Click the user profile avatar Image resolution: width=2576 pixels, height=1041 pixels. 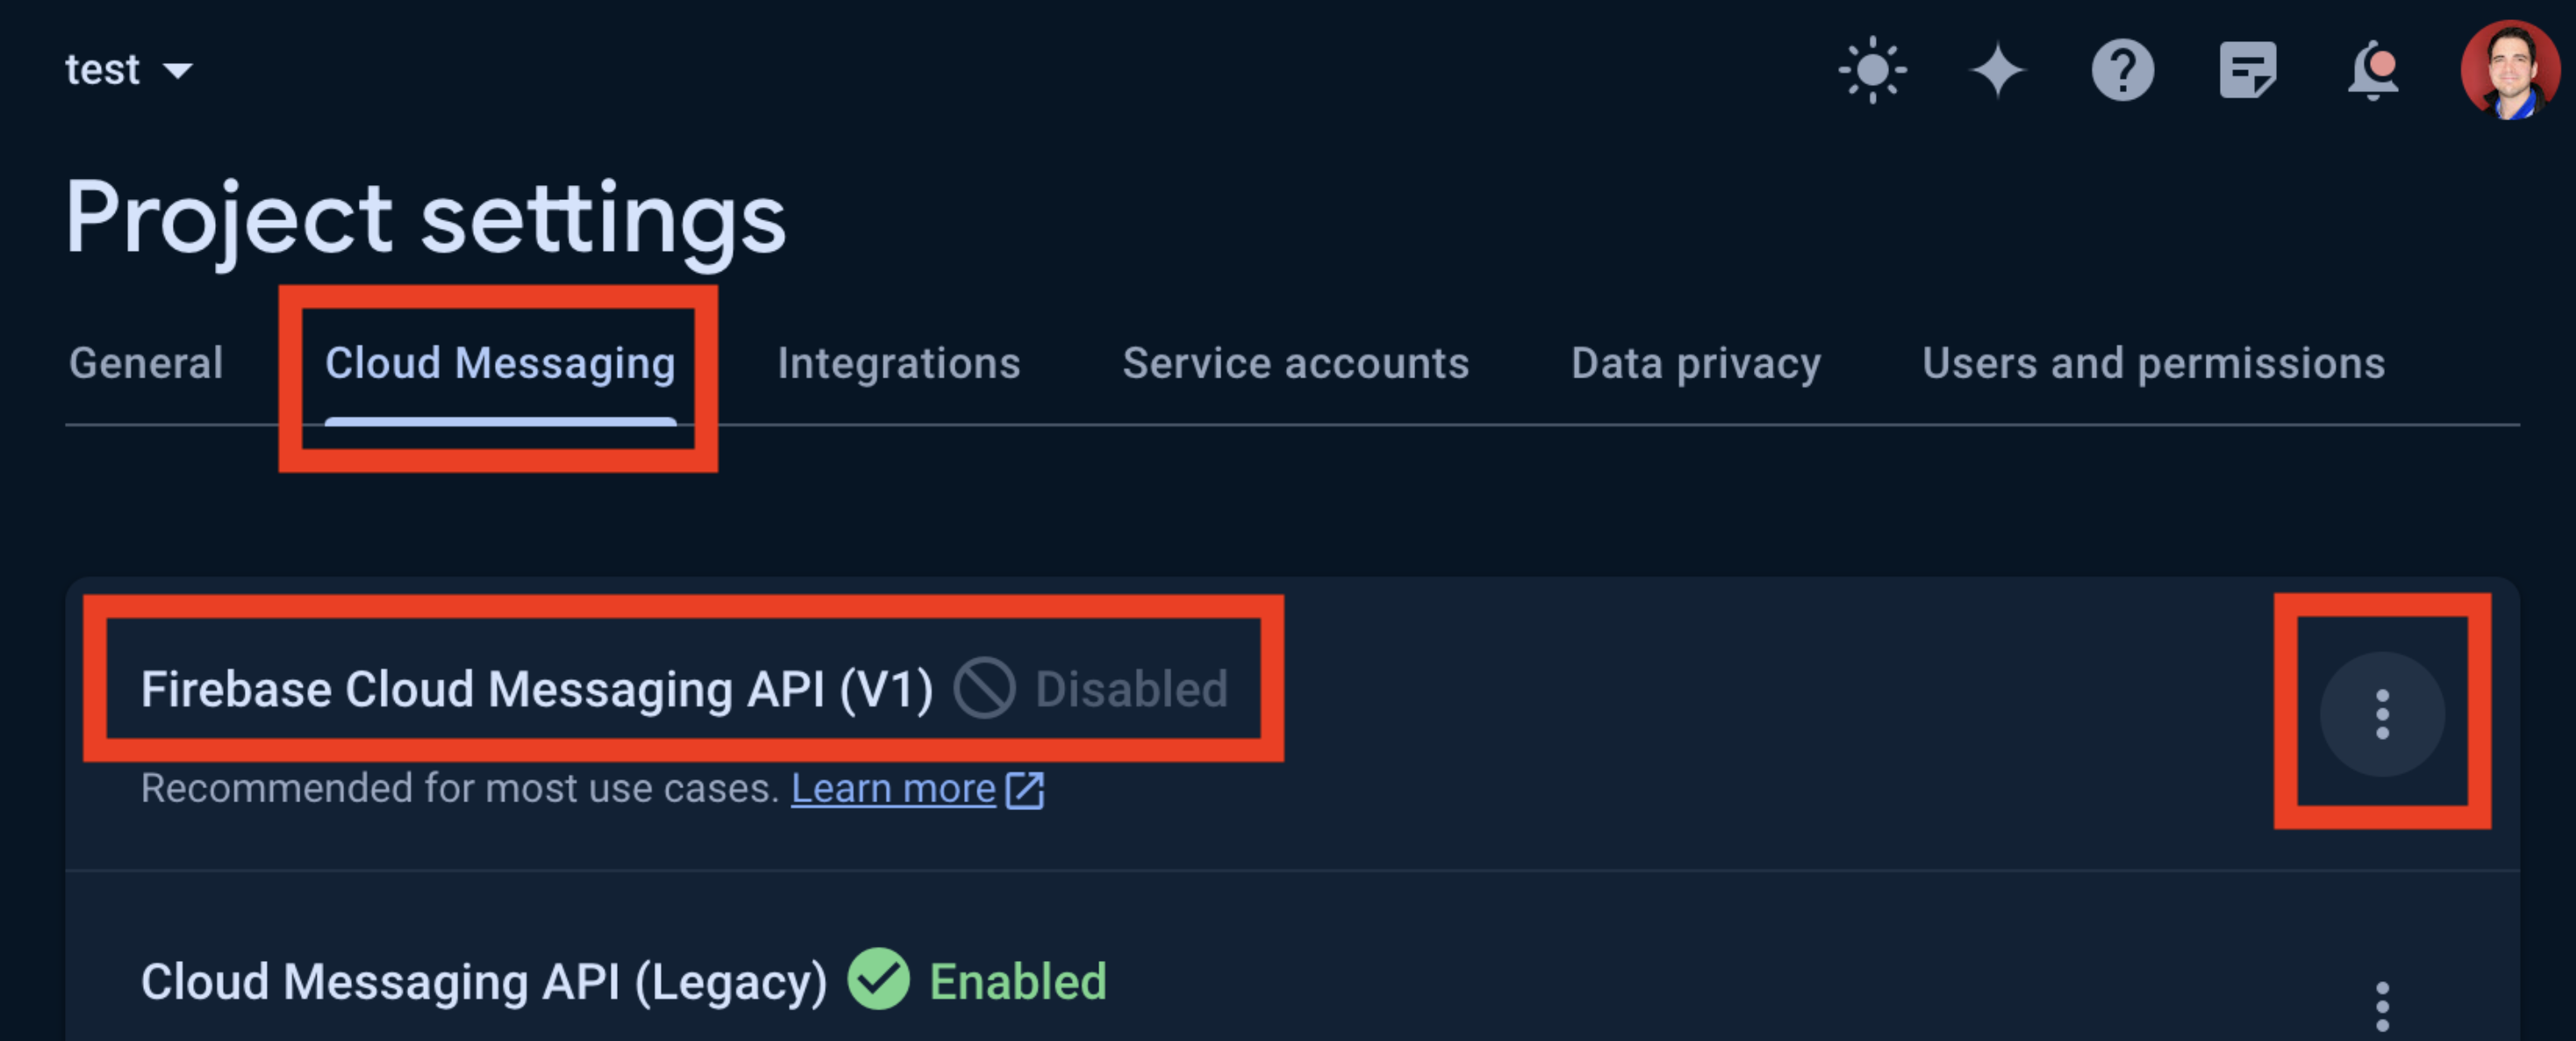[x=2509, y=70]
